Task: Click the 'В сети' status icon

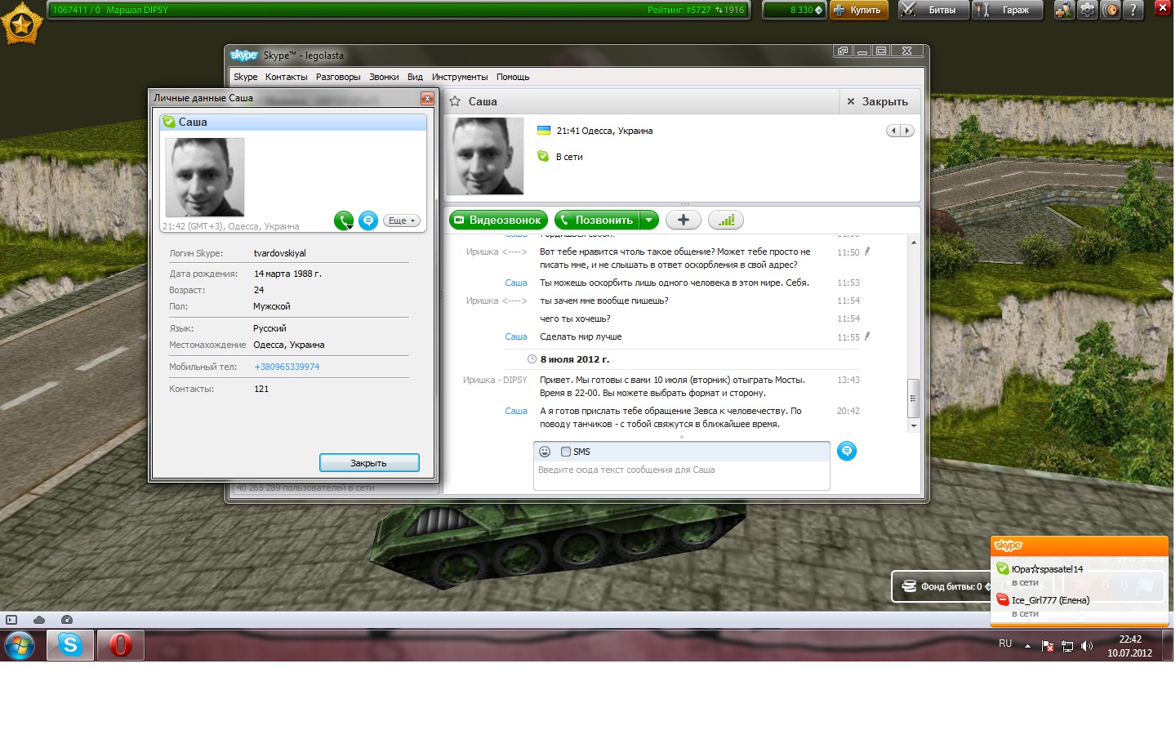Action: coord(543,156)
